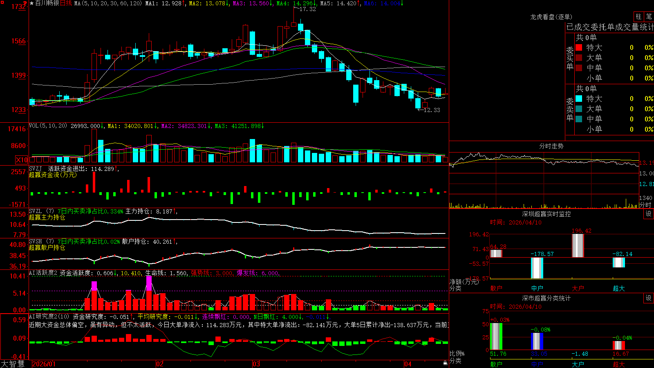
Task: Click the MA(5,10,20,30,60,120) indicator label
Action: coord(108,3)
